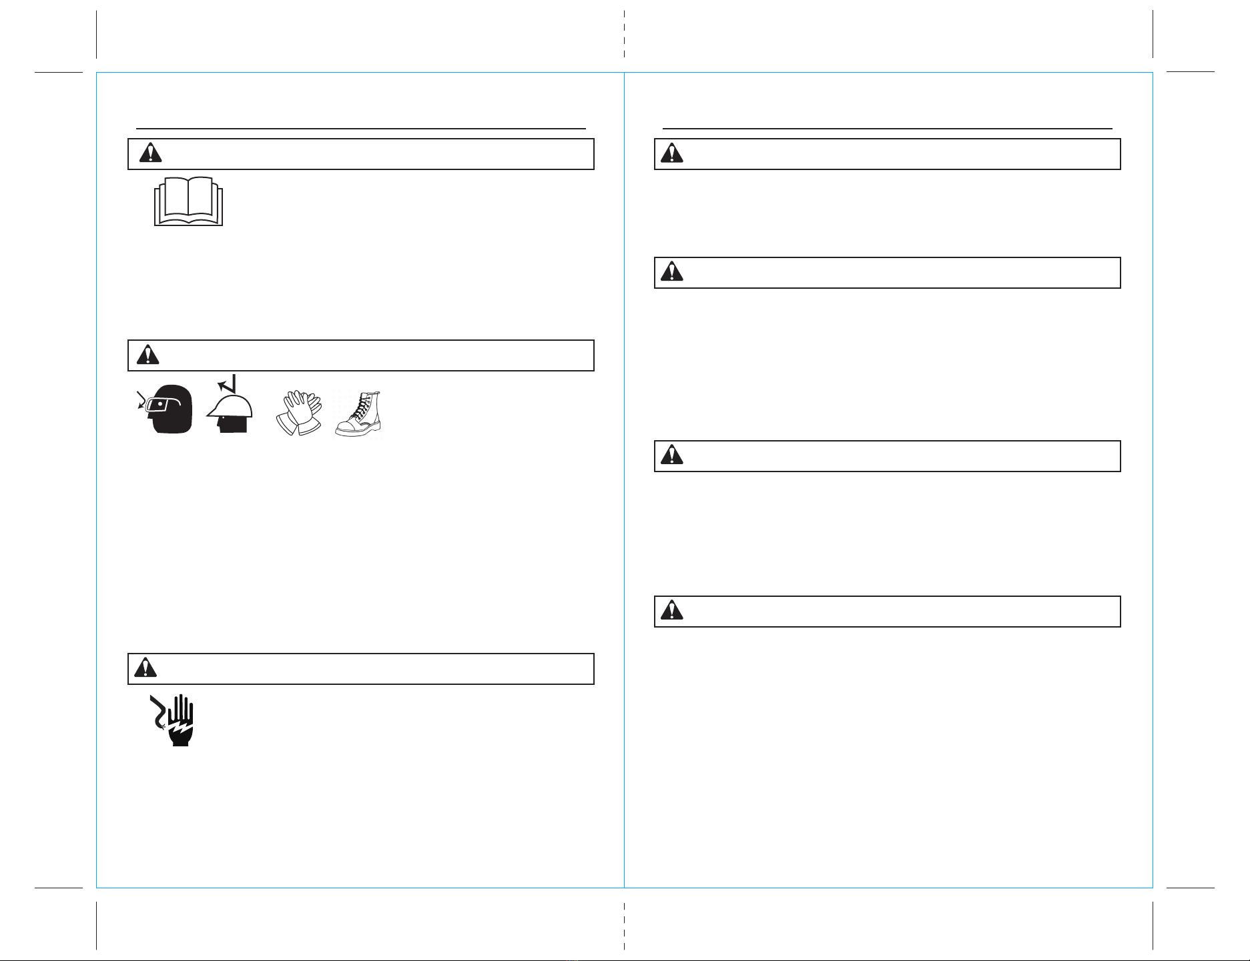Click warning triangle above the goggles icon
The image size is (1250, 961).
148,355
